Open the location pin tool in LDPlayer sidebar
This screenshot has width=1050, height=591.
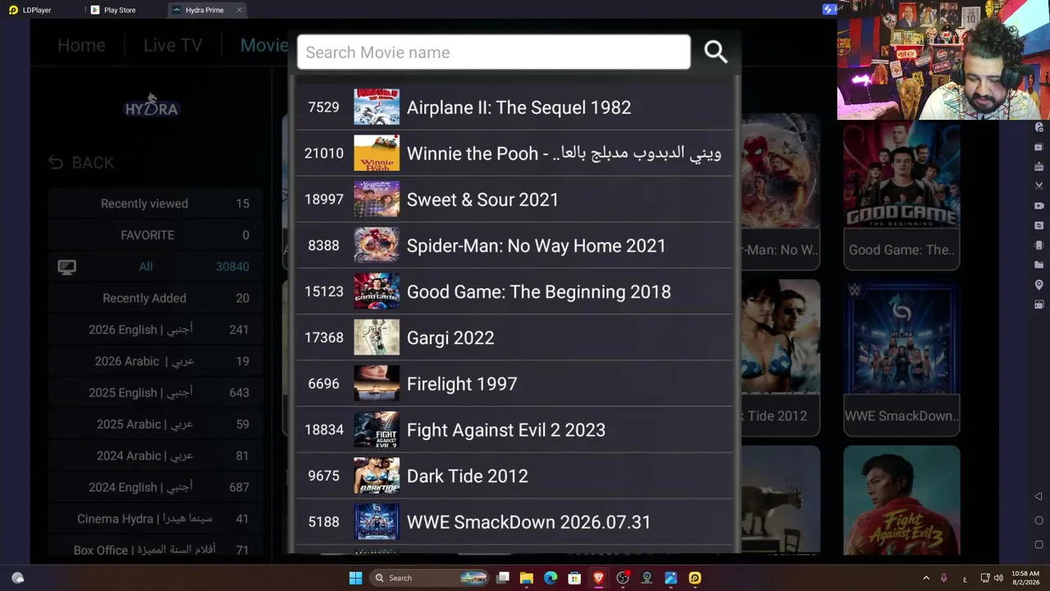1039,285
